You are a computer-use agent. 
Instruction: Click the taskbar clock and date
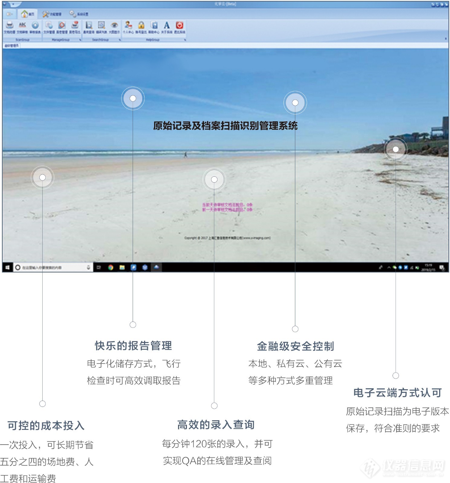[x=429, y=267]
